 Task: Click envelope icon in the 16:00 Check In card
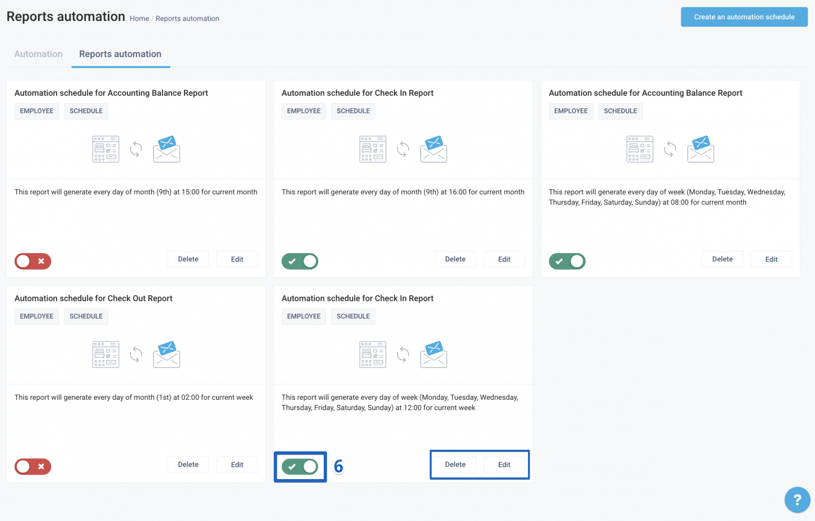click(x=434, y=149)
